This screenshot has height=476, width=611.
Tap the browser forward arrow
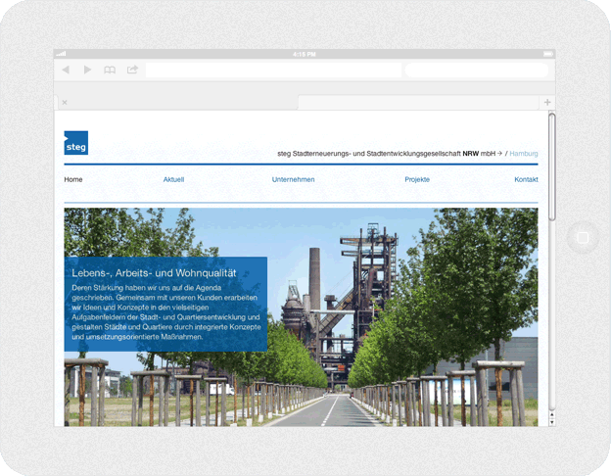coord(87,70)
